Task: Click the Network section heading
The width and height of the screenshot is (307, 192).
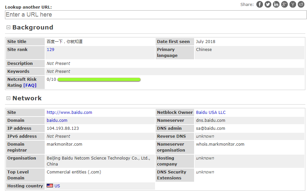Action: coord(27,98)
